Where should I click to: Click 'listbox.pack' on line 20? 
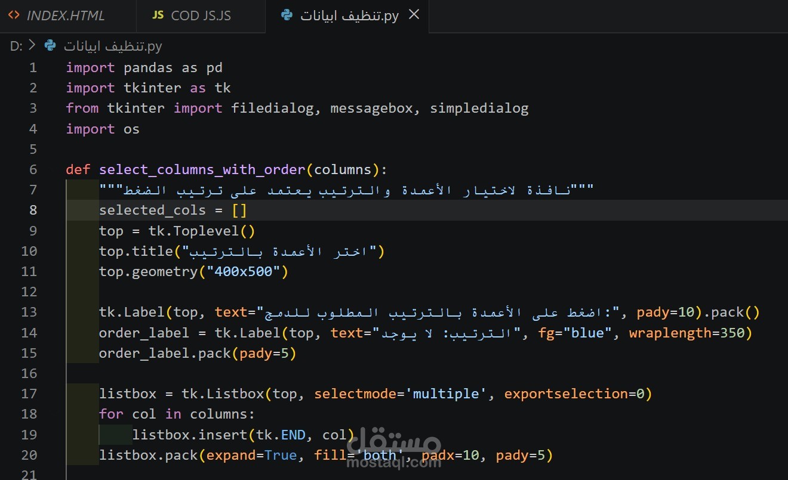pyautogui.click(x=148, y=455)
